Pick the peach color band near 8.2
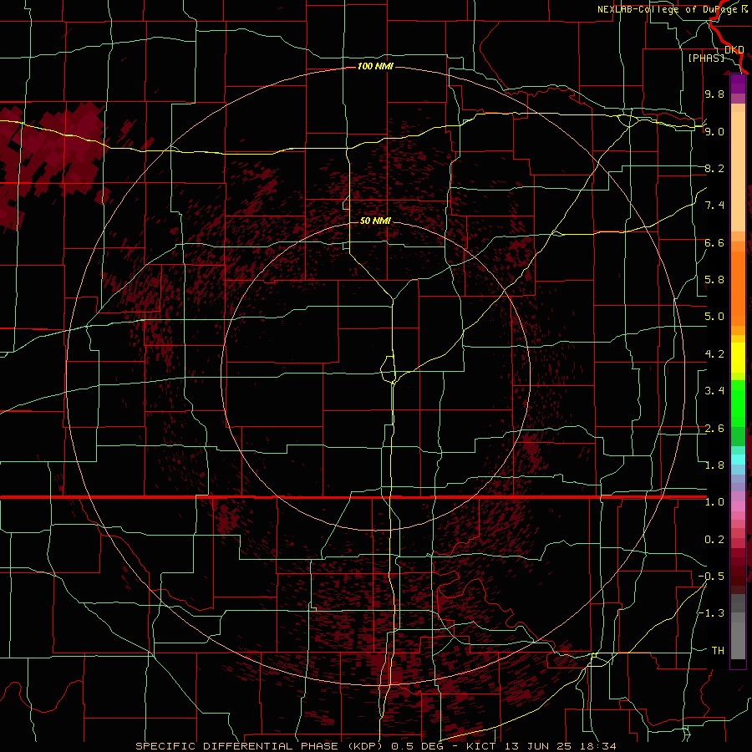 point(738,170)
